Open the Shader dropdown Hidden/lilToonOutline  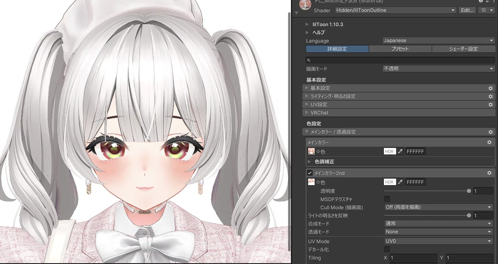point(395,10)
